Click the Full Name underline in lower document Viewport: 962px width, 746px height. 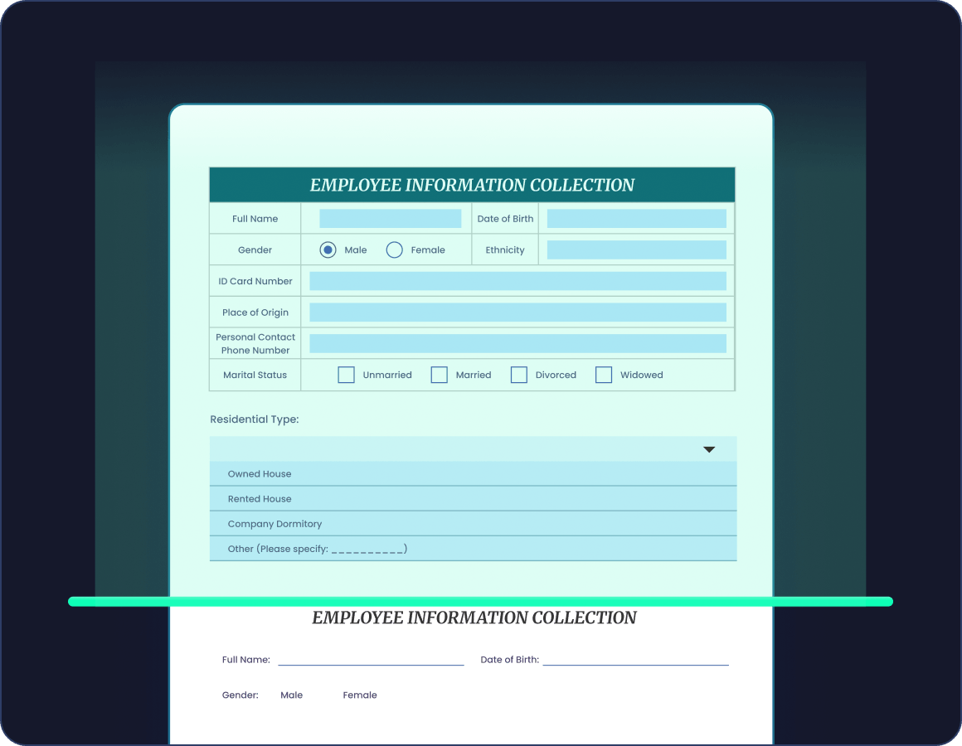pyautogui.click(x=372, y=665)
